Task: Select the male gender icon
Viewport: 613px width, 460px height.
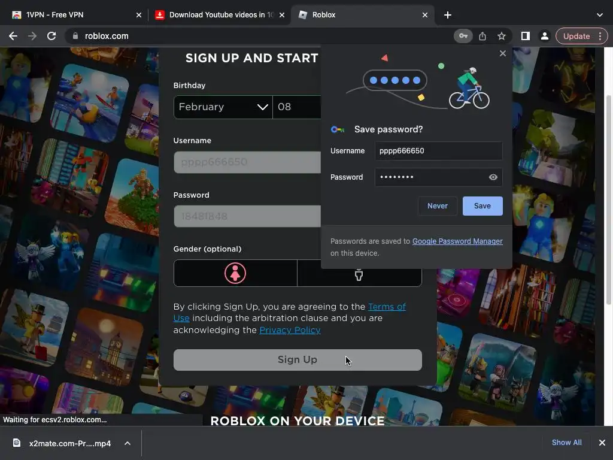Action: (x=359, y=274)
